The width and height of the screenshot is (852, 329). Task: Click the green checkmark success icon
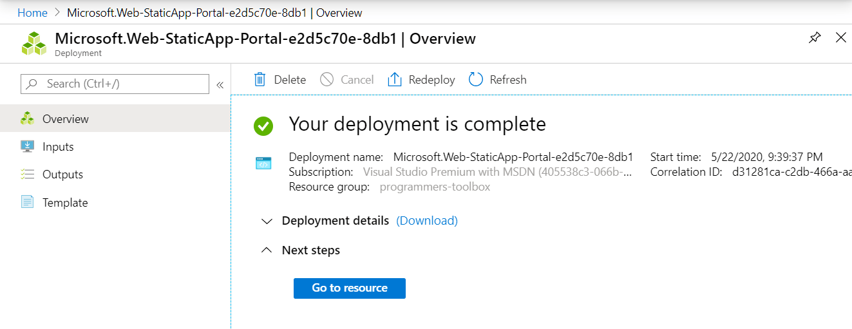click(263, 126)
